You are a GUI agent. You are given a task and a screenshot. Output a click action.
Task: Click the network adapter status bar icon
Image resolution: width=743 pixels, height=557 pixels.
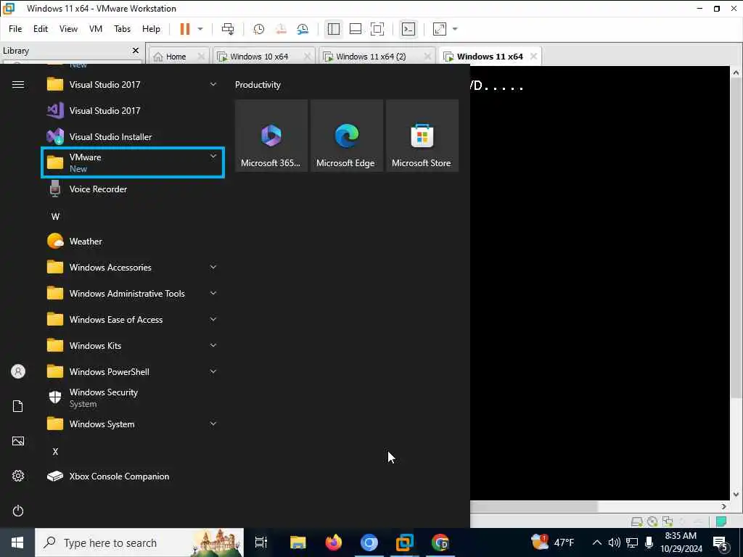(668, 521)
